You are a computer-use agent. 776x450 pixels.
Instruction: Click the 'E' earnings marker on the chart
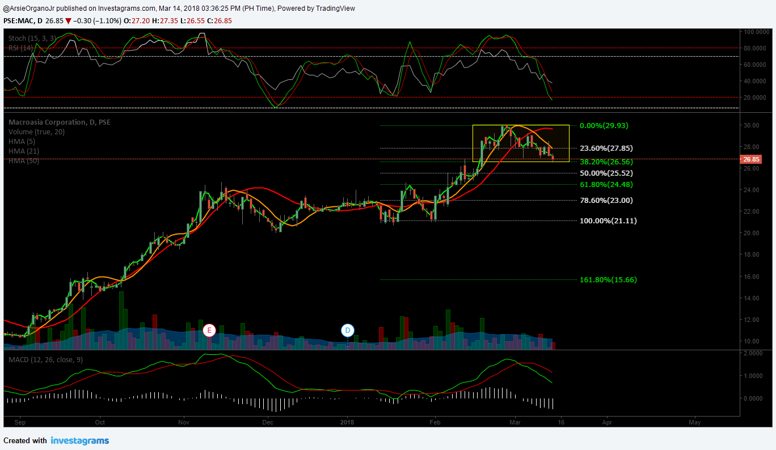(x=209, y=329)
